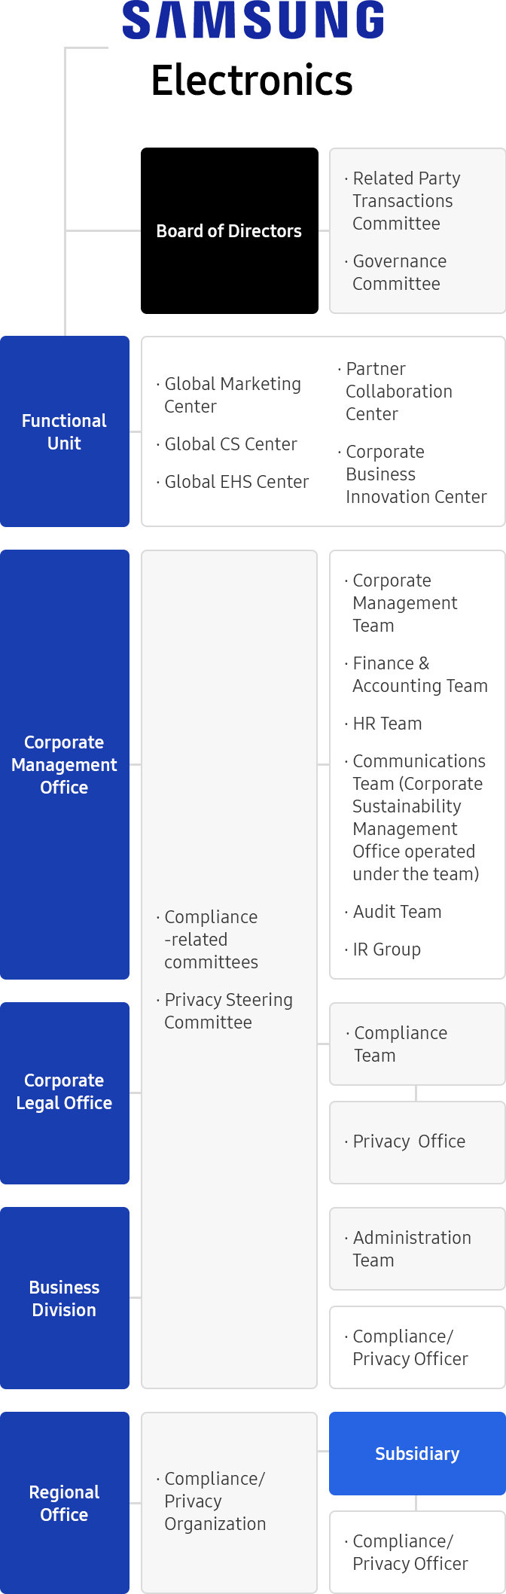The image size is (506, 1594).
Task: Click the Administration Team box
Action: [x=416, y=1248]
